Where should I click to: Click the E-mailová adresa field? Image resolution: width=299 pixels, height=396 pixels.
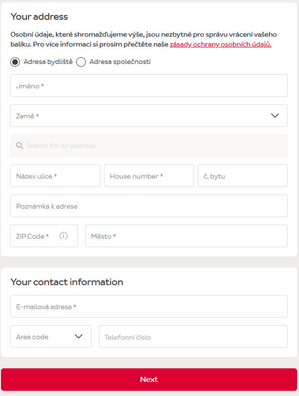(x=149, y=306)
